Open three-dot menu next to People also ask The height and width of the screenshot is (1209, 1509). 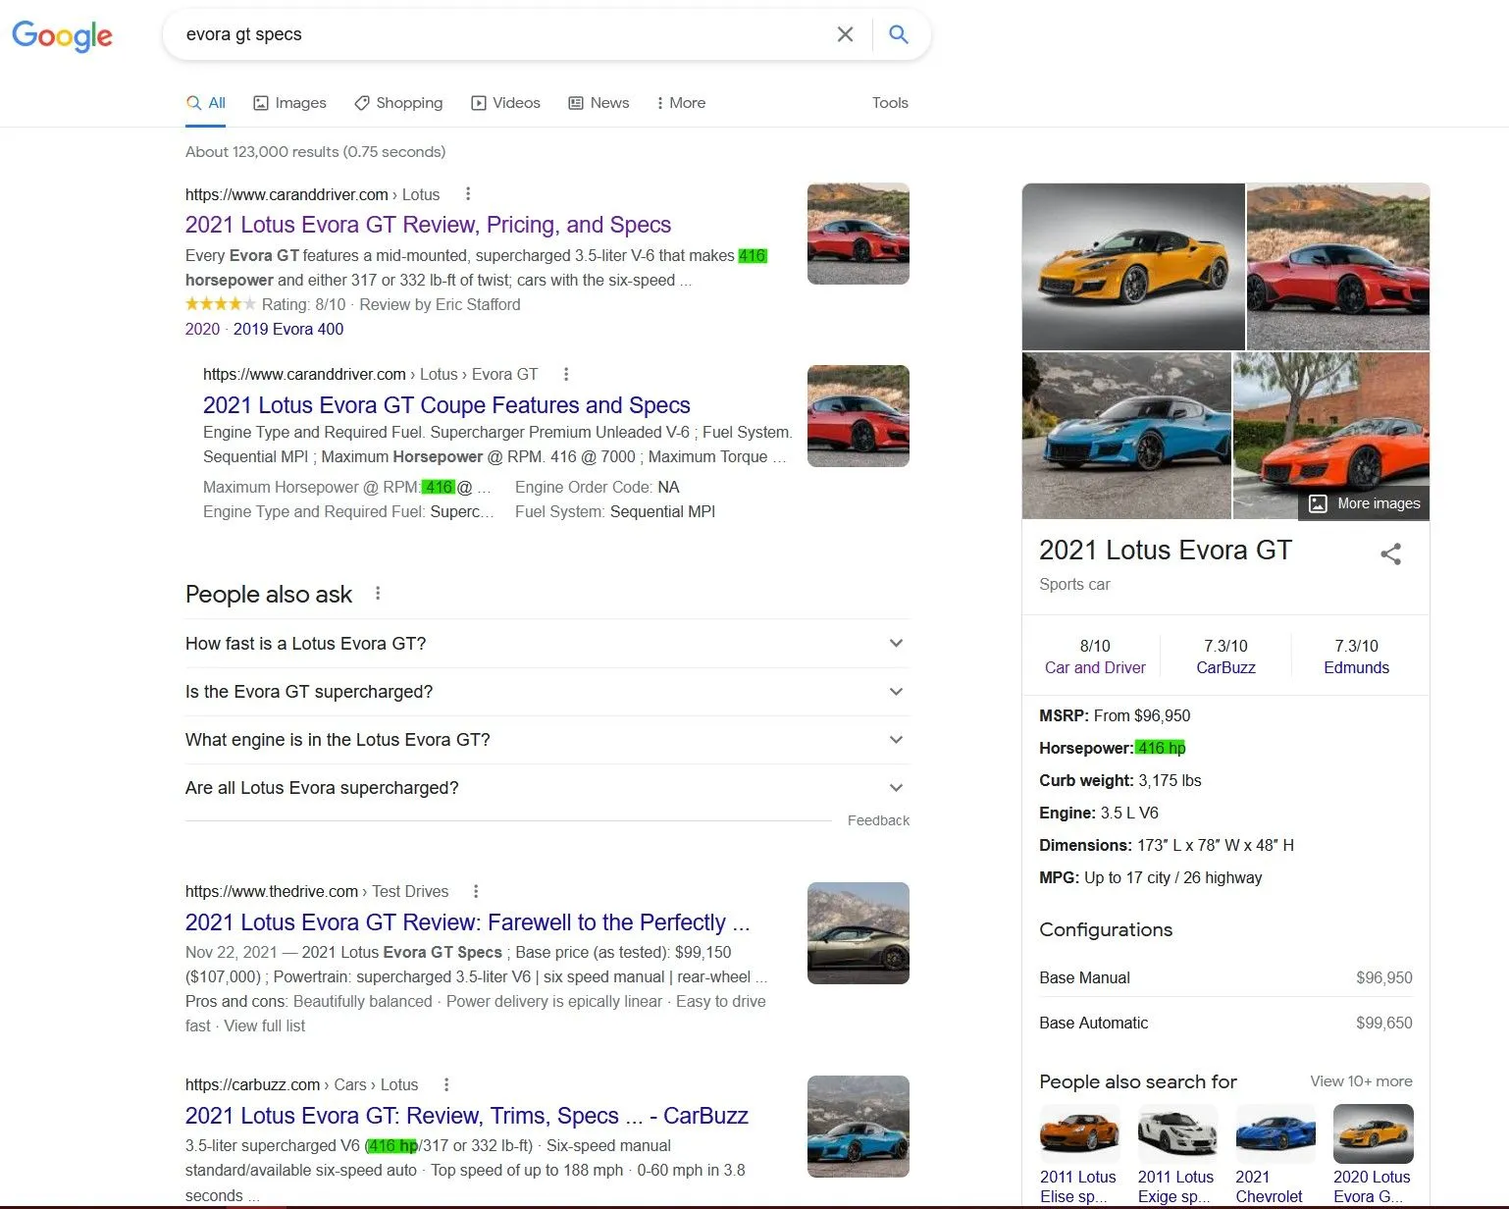pos(378,594)
